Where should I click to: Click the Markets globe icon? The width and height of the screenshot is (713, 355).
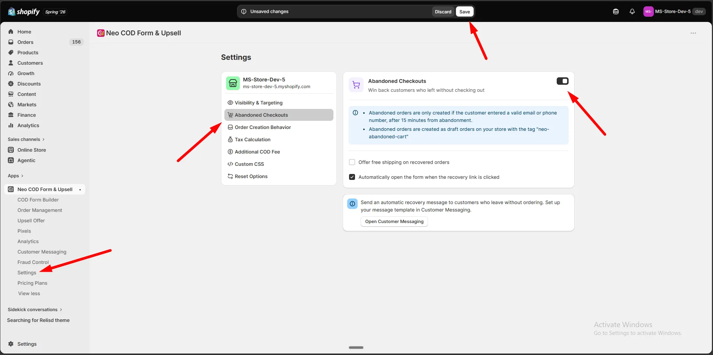tap(11, 104)
